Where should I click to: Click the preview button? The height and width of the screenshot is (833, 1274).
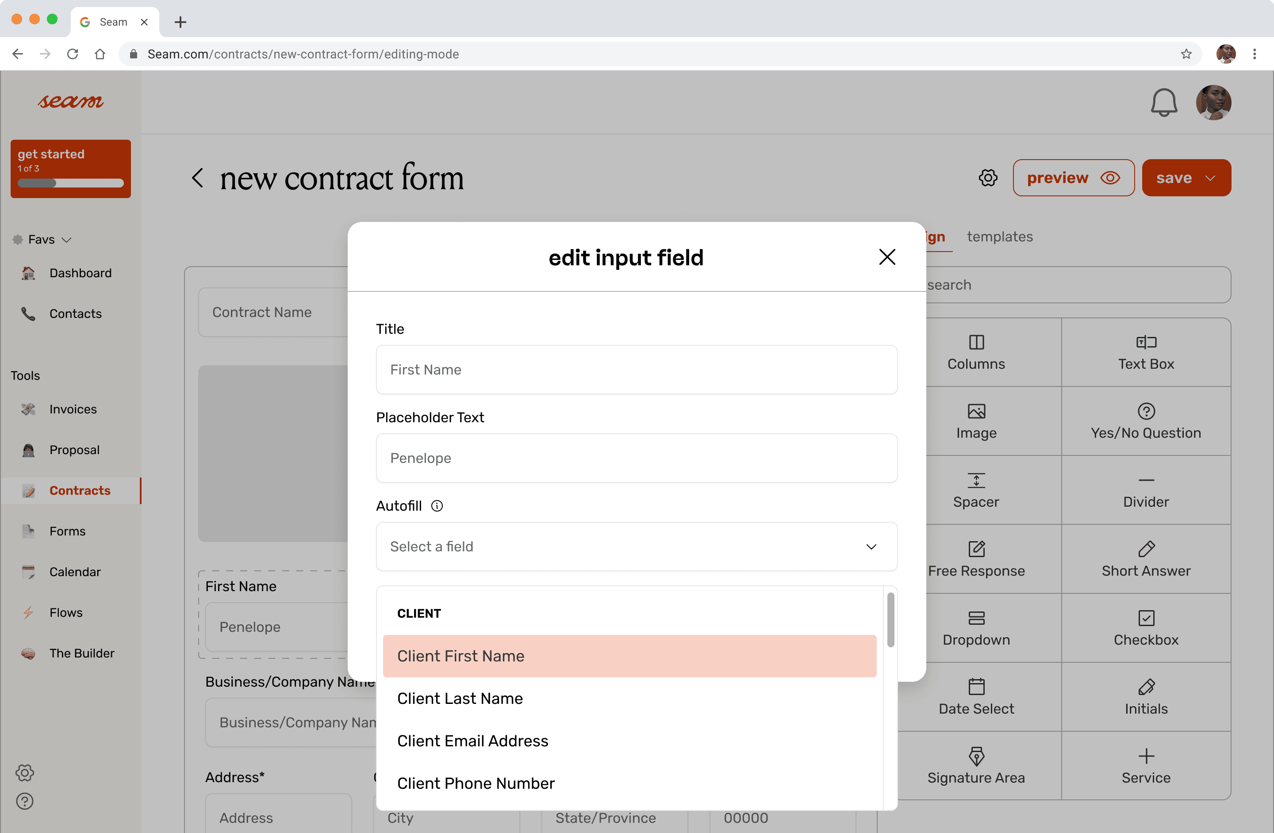click(x=1073, y=178)
